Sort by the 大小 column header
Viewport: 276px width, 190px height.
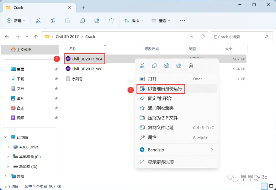tap(229, 49)
